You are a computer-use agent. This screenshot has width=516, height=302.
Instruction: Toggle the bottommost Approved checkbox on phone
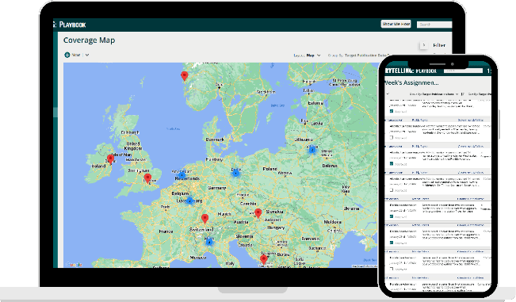click(392, 269)
